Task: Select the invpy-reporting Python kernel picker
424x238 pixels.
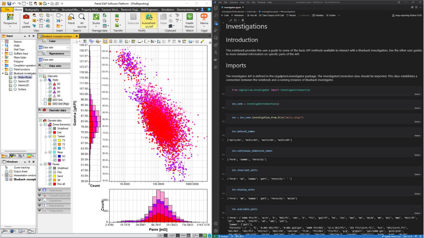Action: click(x=407, y=15)
